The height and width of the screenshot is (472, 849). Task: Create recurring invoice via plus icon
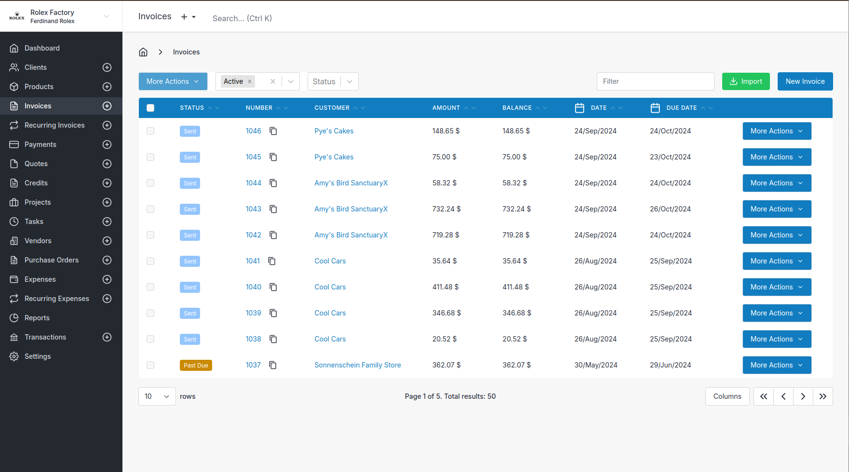[107, 125]
